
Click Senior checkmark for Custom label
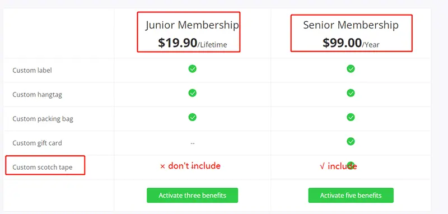click(x=351, y=69)
